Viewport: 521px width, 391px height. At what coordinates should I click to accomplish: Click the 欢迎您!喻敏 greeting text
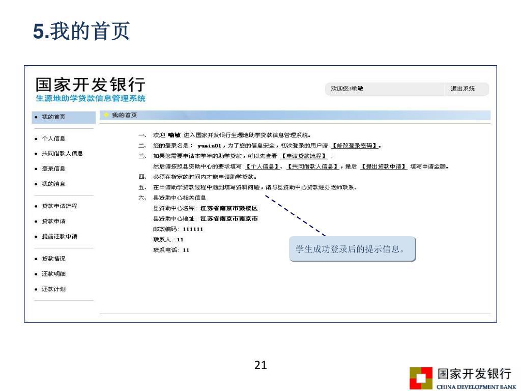(x=347, y=89)
